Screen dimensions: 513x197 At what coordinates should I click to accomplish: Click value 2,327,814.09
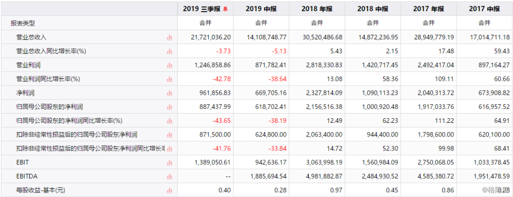[324, 93]
